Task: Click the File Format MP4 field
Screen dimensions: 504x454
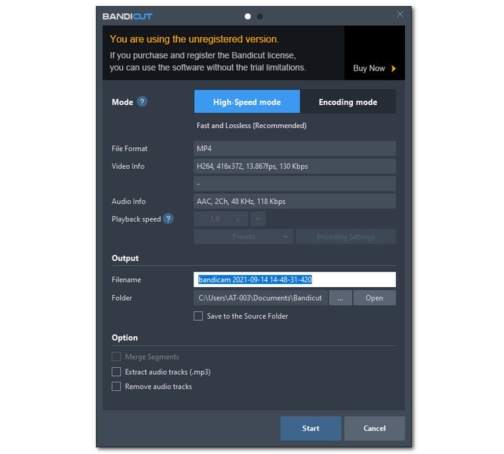Action: pyautogui.click(x=295, y=149)
